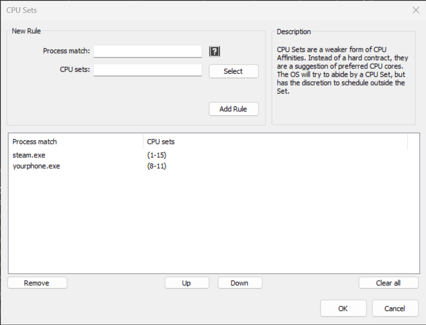Viewport: 426px width, 325px height.
Task: Dismiss the dialog with Cancel
Action: click(x=394, y=308)
